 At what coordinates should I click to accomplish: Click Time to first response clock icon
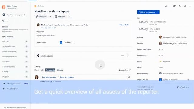click(146, 22)
